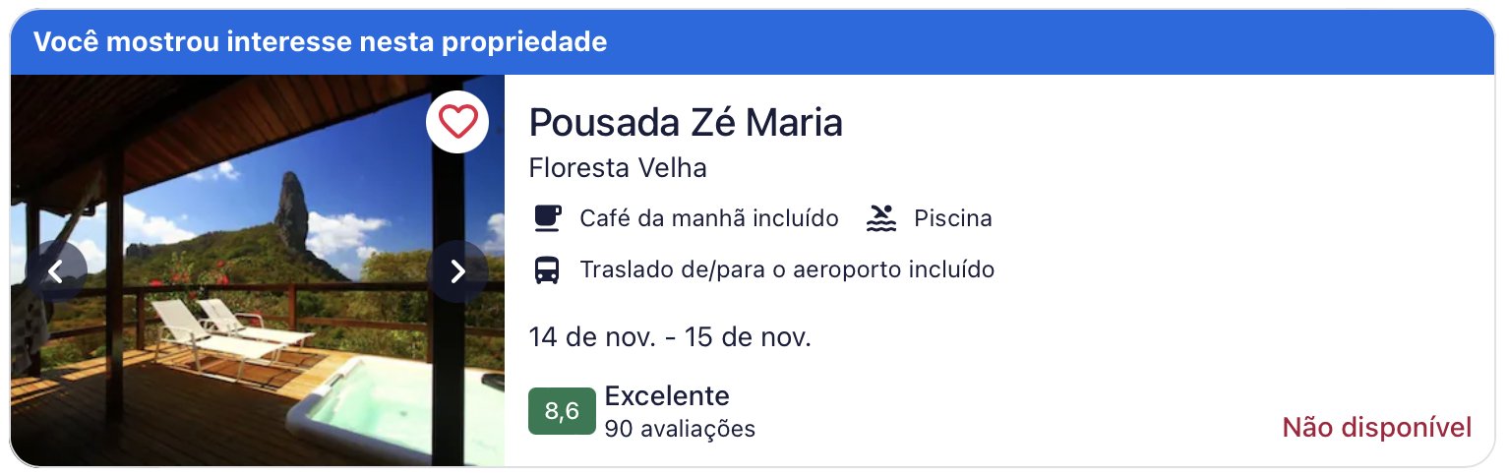Click the Floresta Velha location text
This screenshot has width=1509, height=476.
[x=618, y=168]
